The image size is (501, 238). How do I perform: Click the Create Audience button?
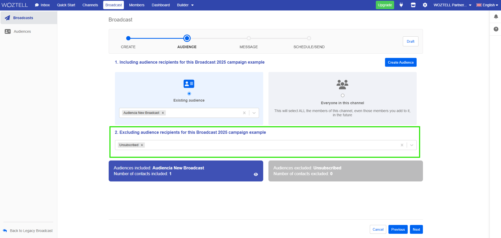(x=400, y=62)
